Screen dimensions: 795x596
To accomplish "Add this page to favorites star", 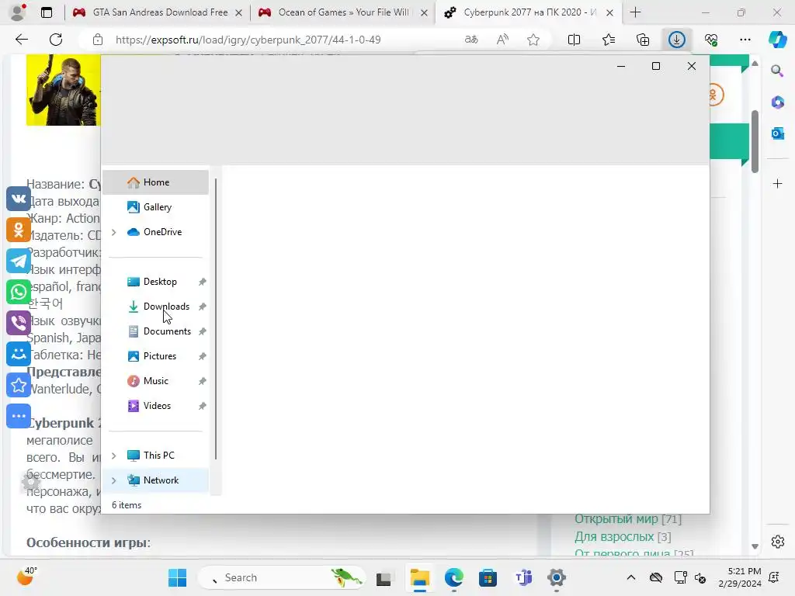I will point(533,40).
